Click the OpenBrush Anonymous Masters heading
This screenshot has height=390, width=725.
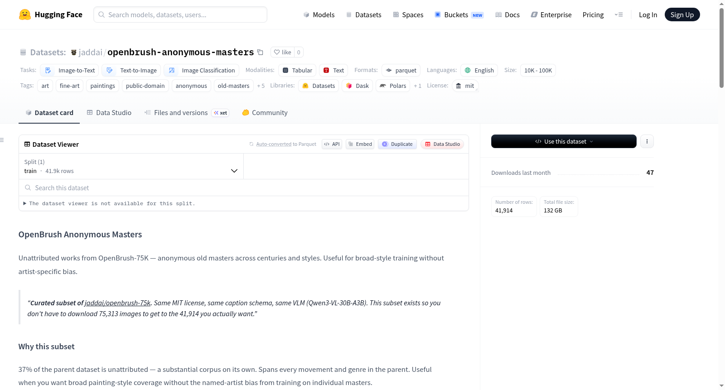coord(80,234)
